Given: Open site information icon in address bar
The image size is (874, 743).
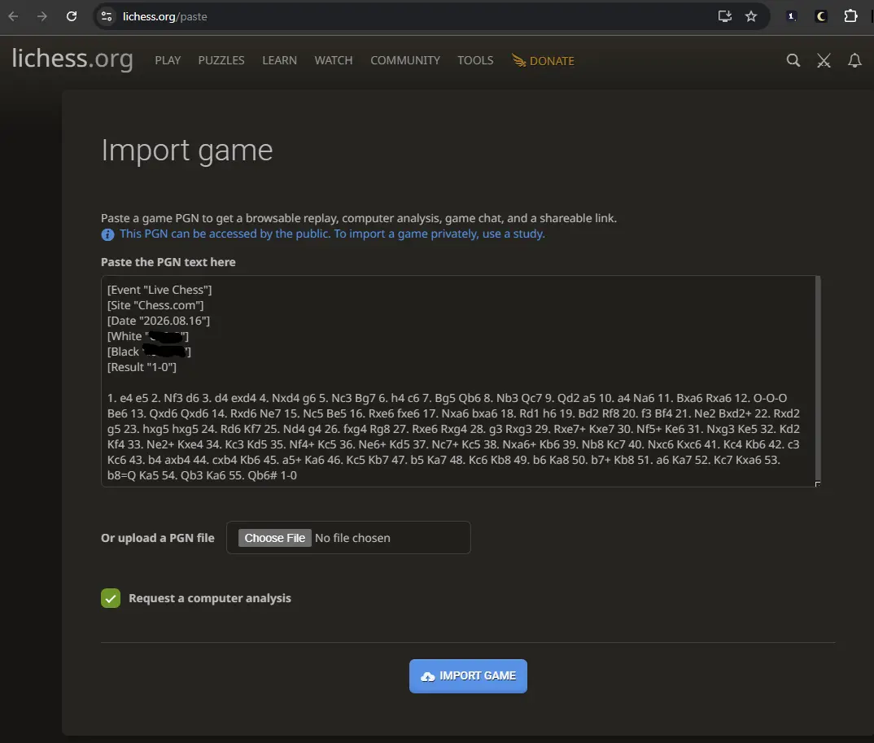Looking at the screenshot, I should click(x=107, y=16).
